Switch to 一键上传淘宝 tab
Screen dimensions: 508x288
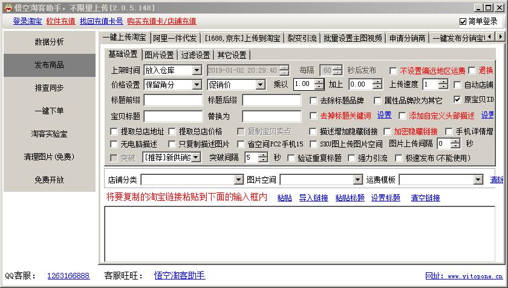click(125, 38)
